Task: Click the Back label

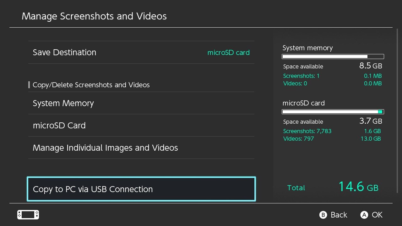Action: (x=339, y=215)
